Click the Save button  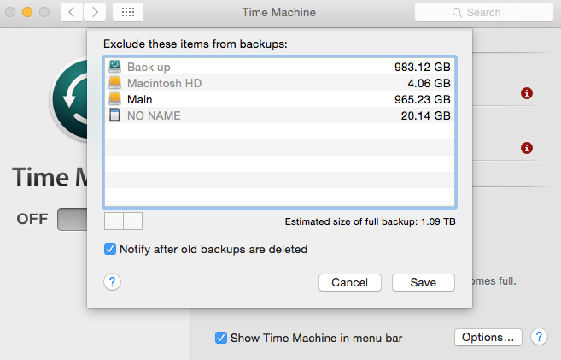(x=424, y=283)
